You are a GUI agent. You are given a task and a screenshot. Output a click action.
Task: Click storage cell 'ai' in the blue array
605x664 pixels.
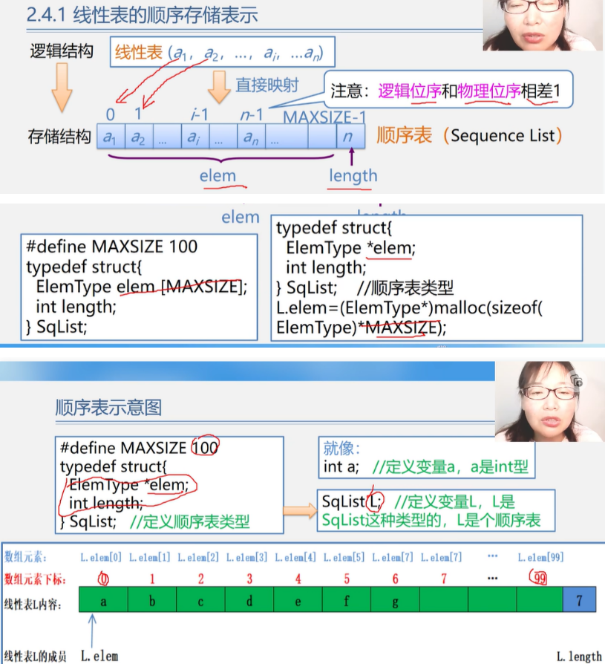[195, 136]
